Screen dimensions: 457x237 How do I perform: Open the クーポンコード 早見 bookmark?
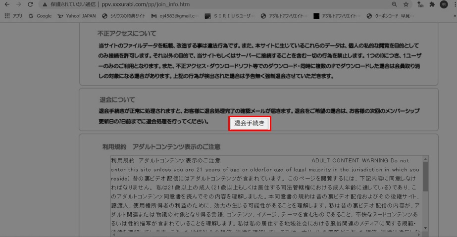tap(390, 16)
